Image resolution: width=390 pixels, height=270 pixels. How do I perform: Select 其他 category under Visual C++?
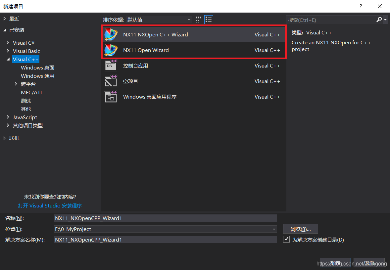(26, 109)
